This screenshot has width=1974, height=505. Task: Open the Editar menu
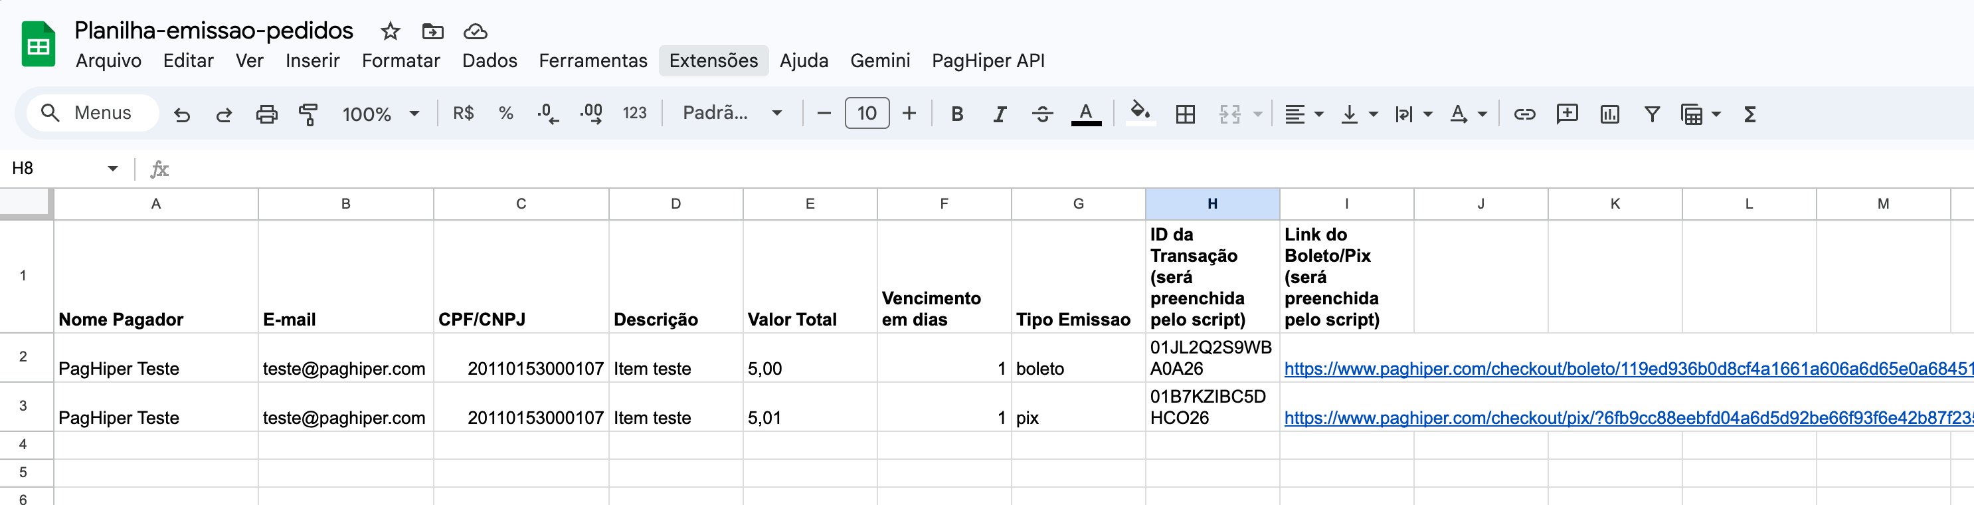coord(189,60)
